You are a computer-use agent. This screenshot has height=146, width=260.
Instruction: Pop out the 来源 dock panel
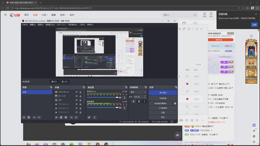tap(84, 87)
